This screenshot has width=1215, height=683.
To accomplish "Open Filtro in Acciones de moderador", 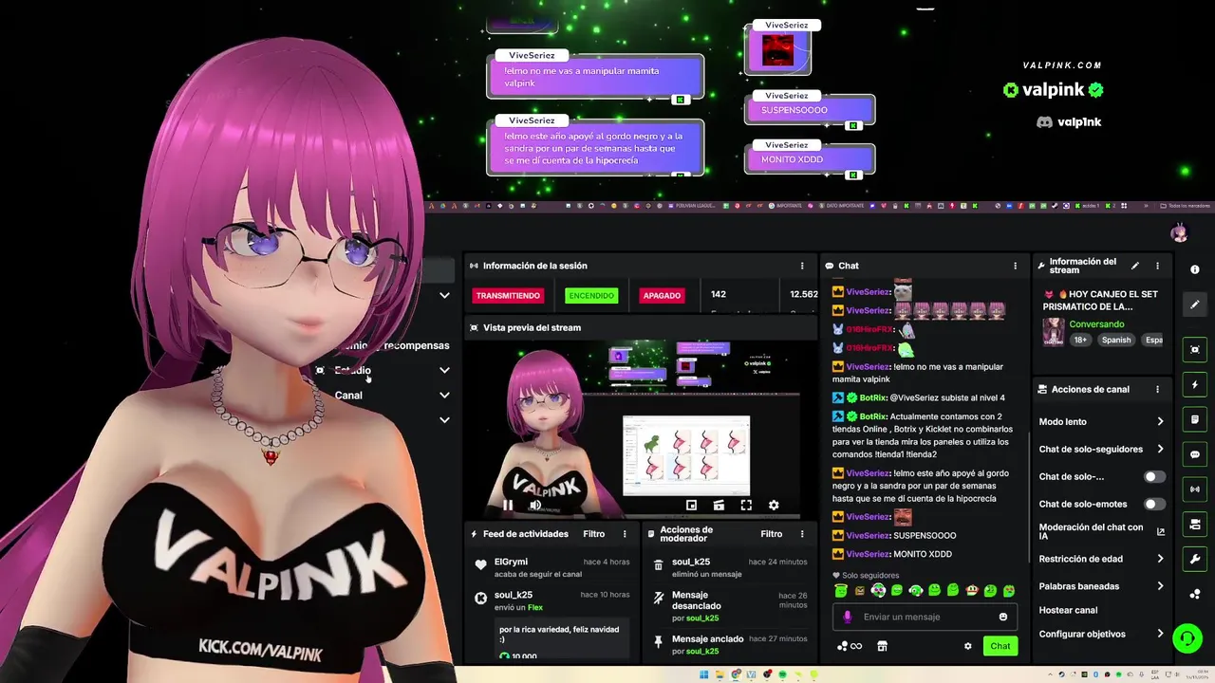I will [771, 534].
